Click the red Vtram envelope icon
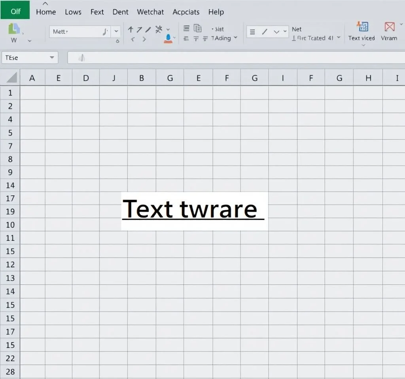This screenshot has height=379, width=405. click(389, 27)
